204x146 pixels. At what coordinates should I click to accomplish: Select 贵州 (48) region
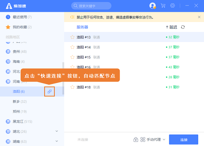[x=20, y=51]
